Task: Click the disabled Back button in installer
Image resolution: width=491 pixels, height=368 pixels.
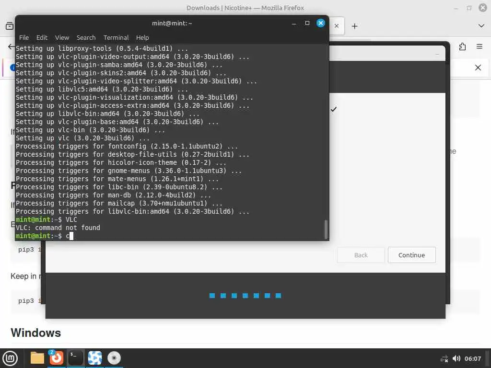Action: pyautogui.click(x=361, y=255)
